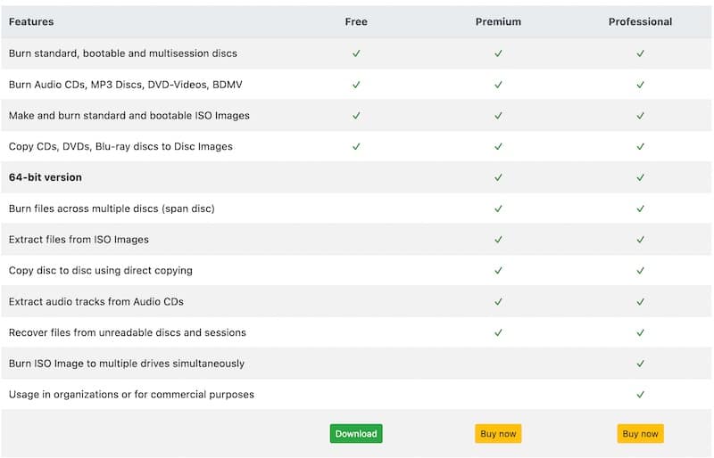The width and height of the screenshot is (714, 458).
Task: Select the Premium column header
Action: point(498,21)
